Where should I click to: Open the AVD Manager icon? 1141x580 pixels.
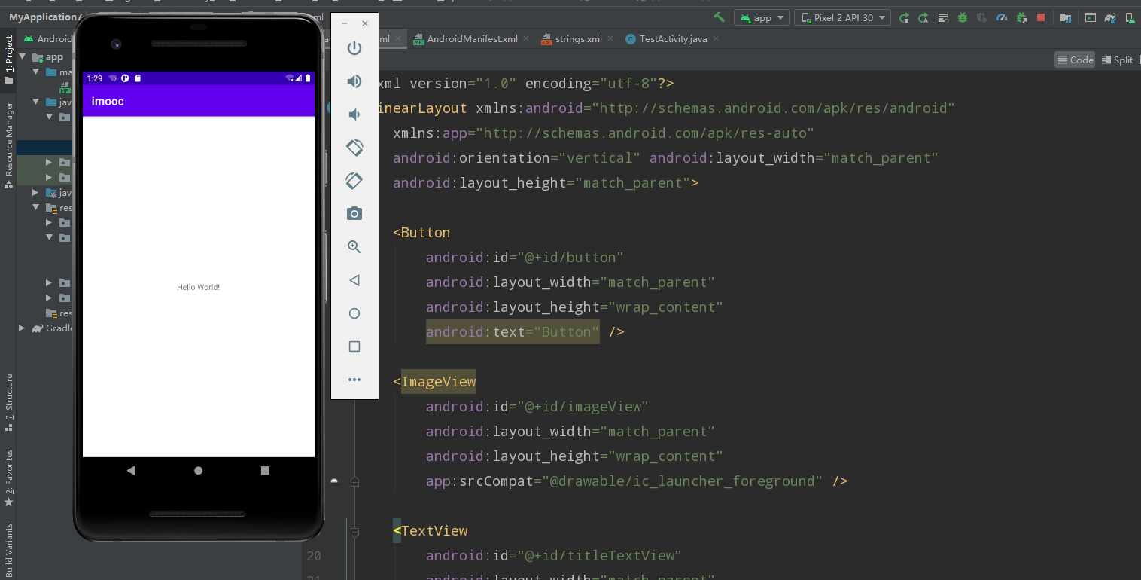tap(1129, 17)
